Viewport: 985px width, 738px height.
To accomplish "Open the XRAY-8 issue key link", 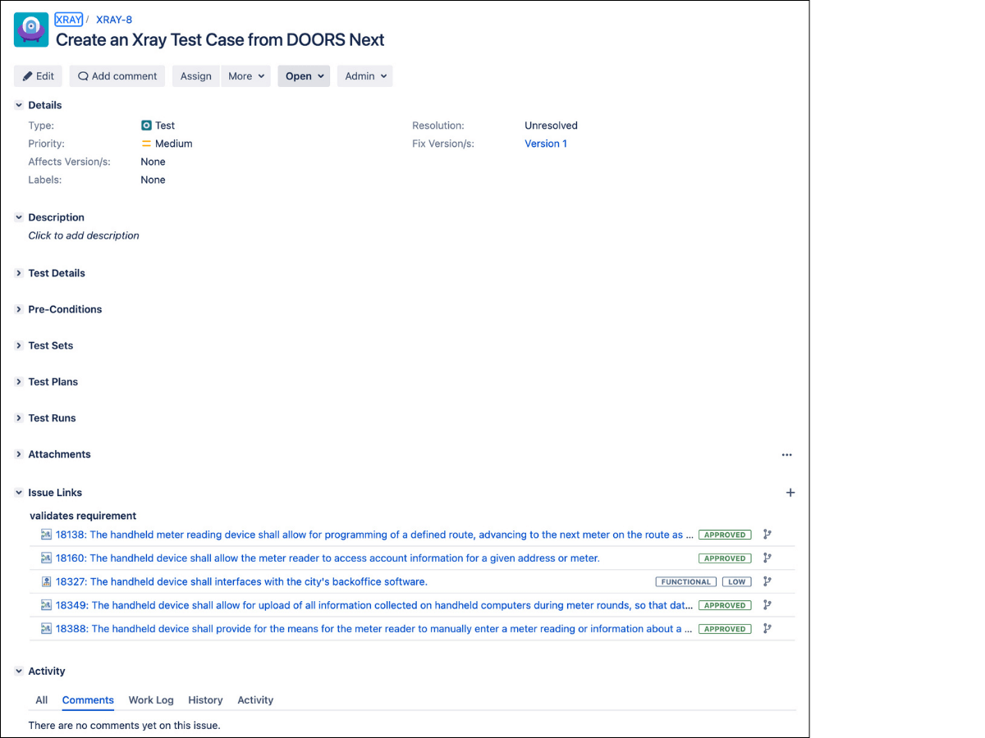I will point(114,20).
